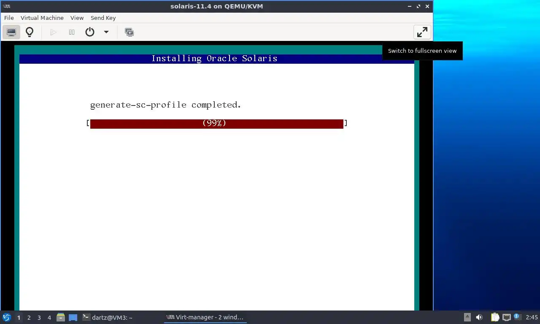
Task: Close the solaris-11.4 window
Action: point(427,6)
